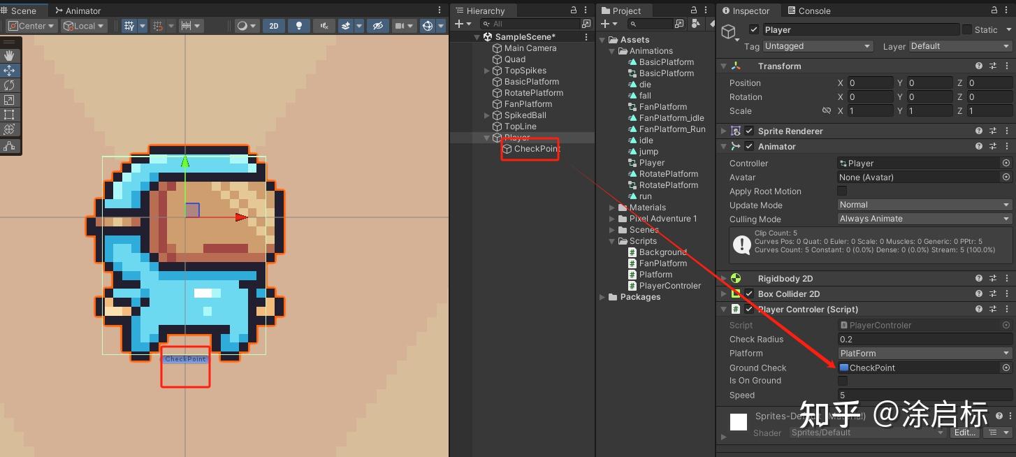Expand the Packages folder

(602, 297)
